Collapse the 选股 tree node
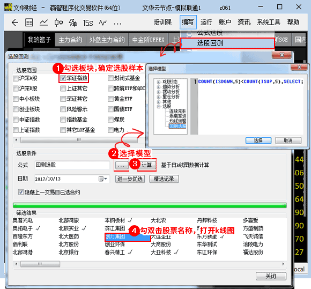 (x=159, y=107)
